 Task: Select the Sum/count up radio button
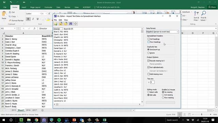(148, 50)
